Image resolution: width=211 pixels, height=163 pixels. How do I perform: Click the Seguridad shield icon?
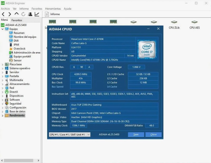pyautogui.click(x=7, y=103)
